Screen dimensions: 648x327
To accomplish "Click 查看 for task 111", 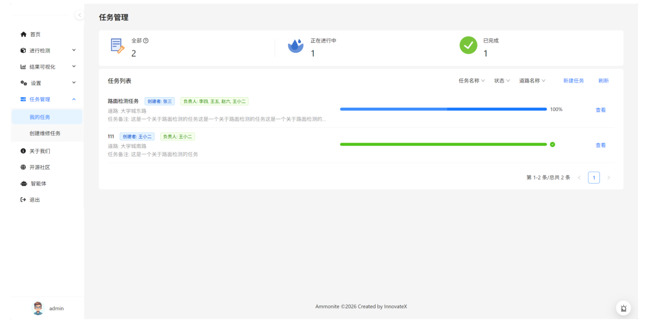I will [601, 145].
